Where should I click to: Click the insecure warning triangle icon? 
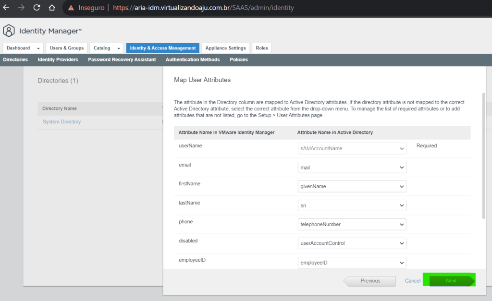71,8
